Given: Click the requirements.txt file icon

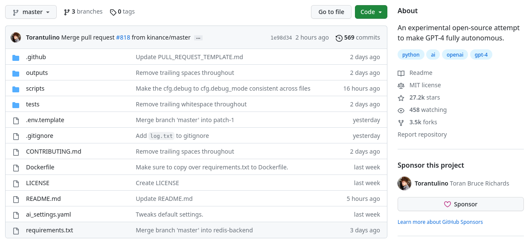Looking at the screenshot, I should click(x=16, y=231).
